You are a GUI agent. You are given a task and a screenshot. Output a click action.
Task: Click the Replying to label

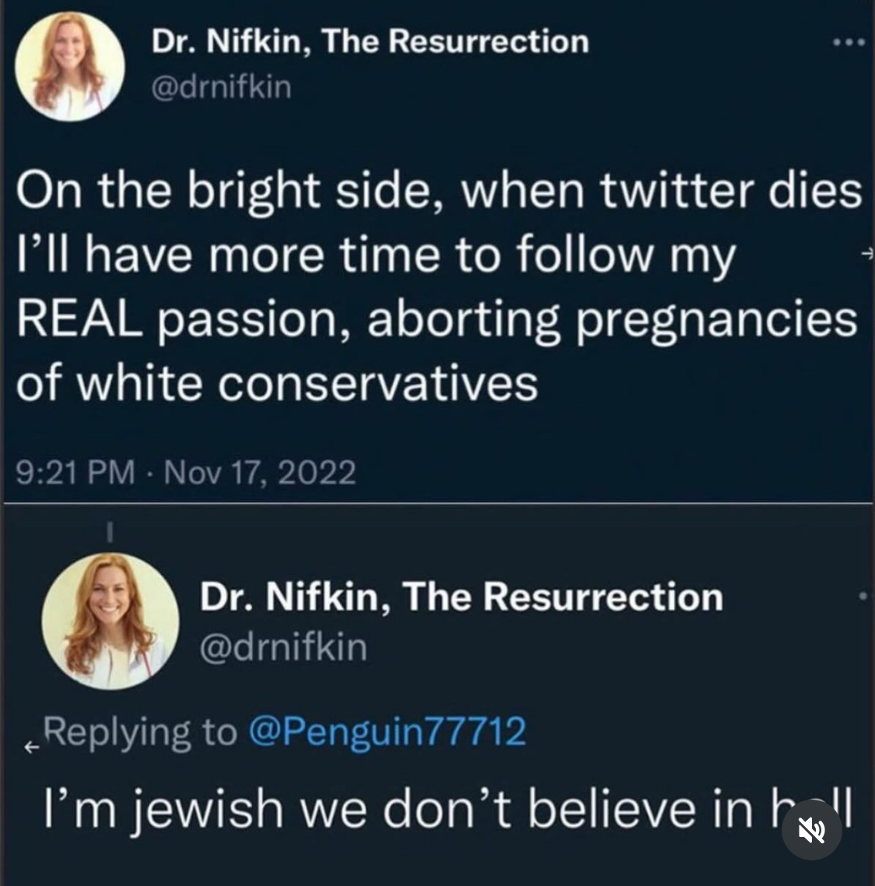[140, 731]
